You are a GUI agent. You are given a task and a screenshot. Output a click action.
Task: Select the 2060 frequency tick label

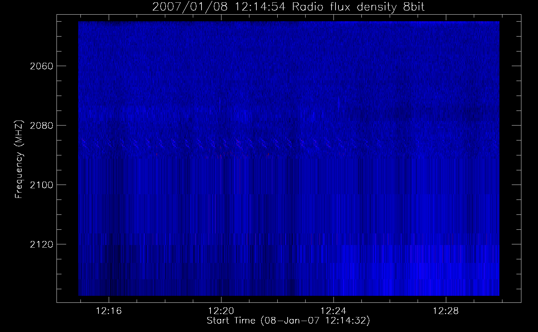[41, 66]
